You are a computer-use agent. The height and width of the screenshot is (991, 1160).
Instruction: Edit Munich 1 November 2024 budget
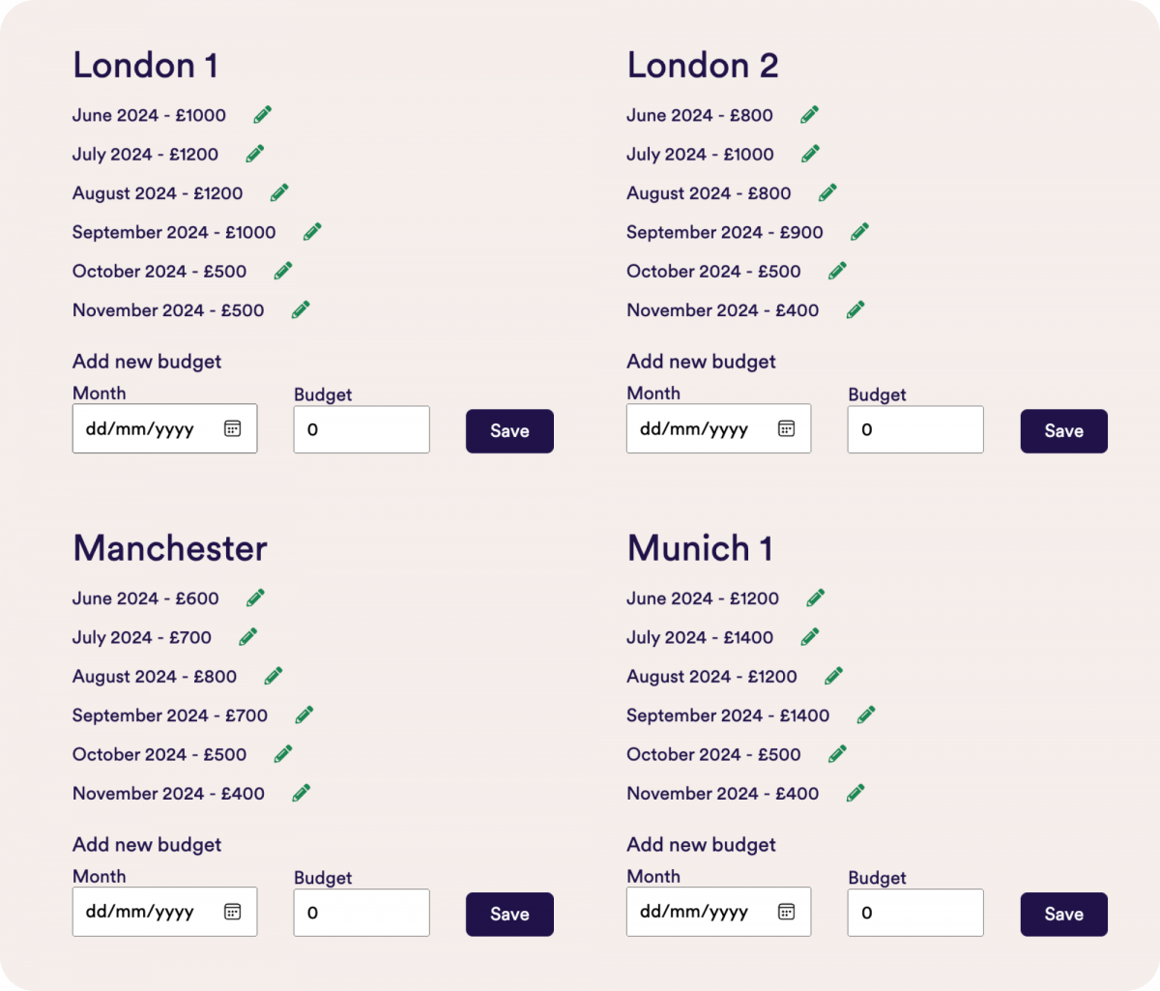855,793
